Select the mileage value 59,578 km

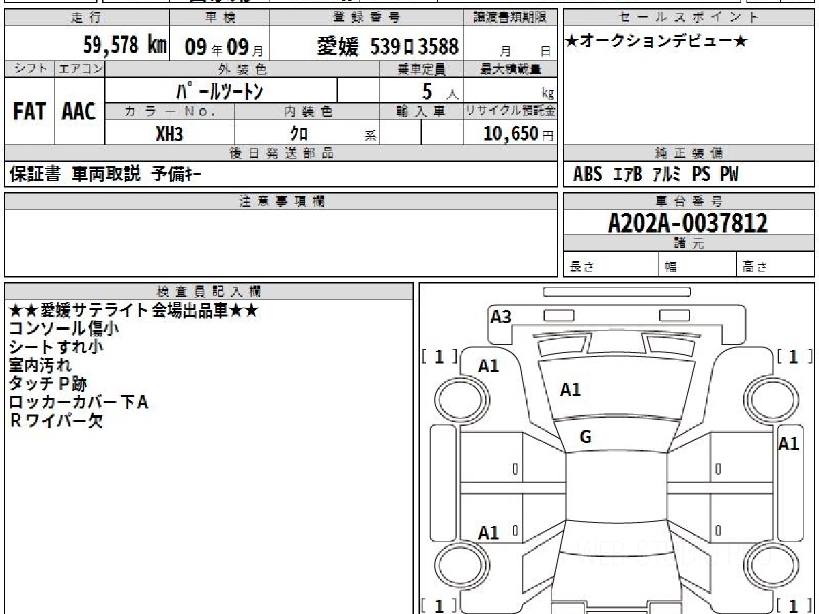[125, 46]
